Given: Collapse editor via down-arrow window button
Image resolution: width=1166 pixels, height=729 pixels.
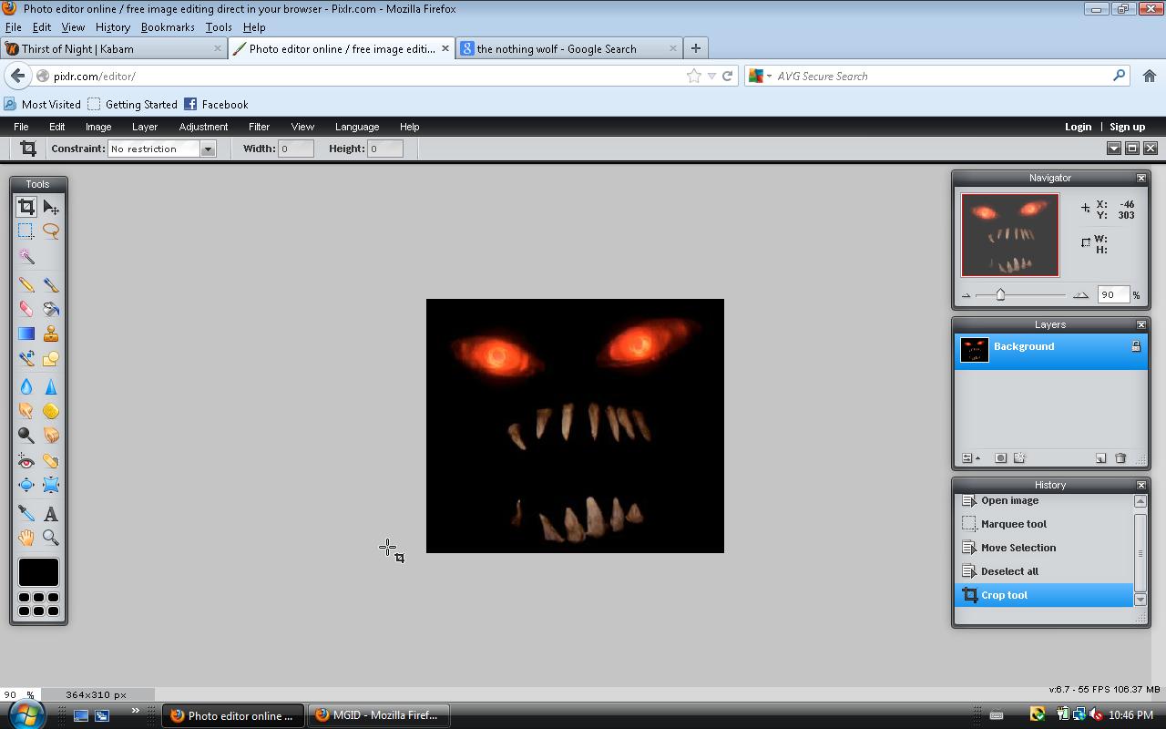Looking at the screenshot, I should [x=1113, y=149].
